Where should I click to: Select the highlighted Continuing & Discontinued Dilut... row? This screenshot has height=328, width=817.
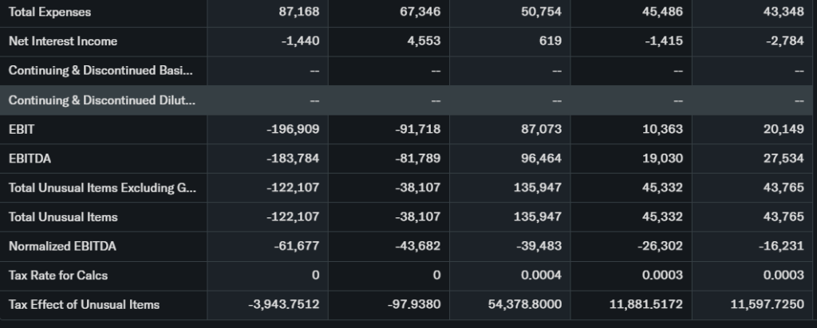101,100
